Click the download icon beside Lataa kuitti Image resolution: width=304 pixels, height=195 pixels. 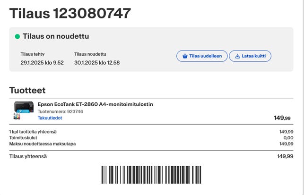(x=236, y=56)
